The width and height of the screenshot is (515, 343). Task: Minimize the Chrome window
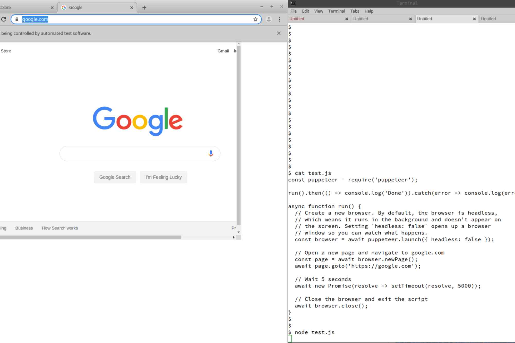click(262, 7)
